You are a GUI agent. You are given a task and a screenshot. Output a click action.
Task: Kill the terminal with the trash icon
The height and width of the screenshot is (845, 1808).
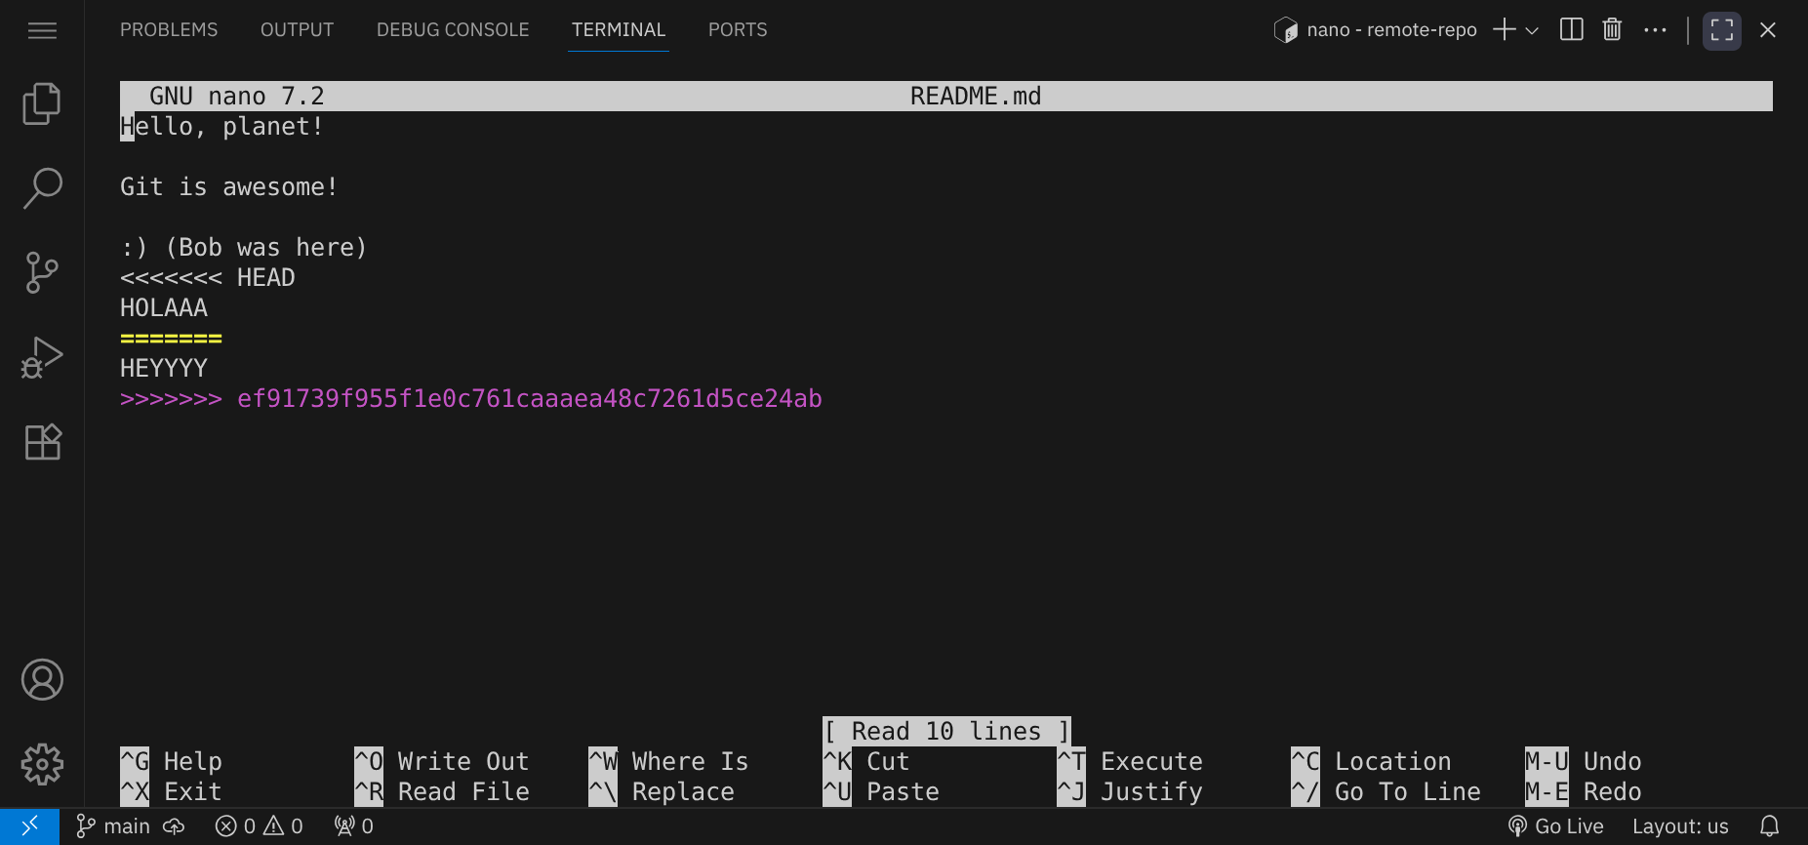[x=1612, y=30]
